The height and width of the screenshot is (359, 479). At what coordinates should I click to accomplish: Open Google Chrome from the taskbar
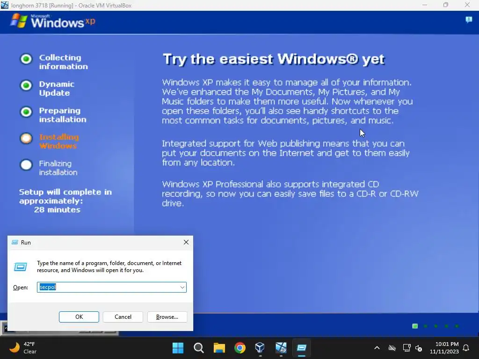tap(240, 348)
